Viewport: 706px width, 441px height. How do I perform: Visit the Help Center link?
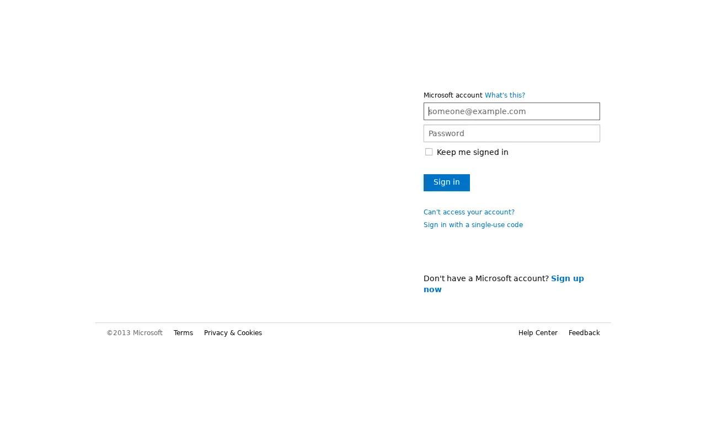[x=538, y=333]
